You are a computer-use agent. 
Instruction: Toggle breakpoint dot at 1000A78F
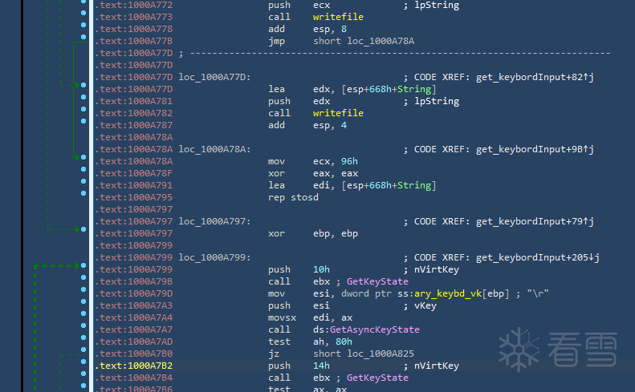coord(83,169)
